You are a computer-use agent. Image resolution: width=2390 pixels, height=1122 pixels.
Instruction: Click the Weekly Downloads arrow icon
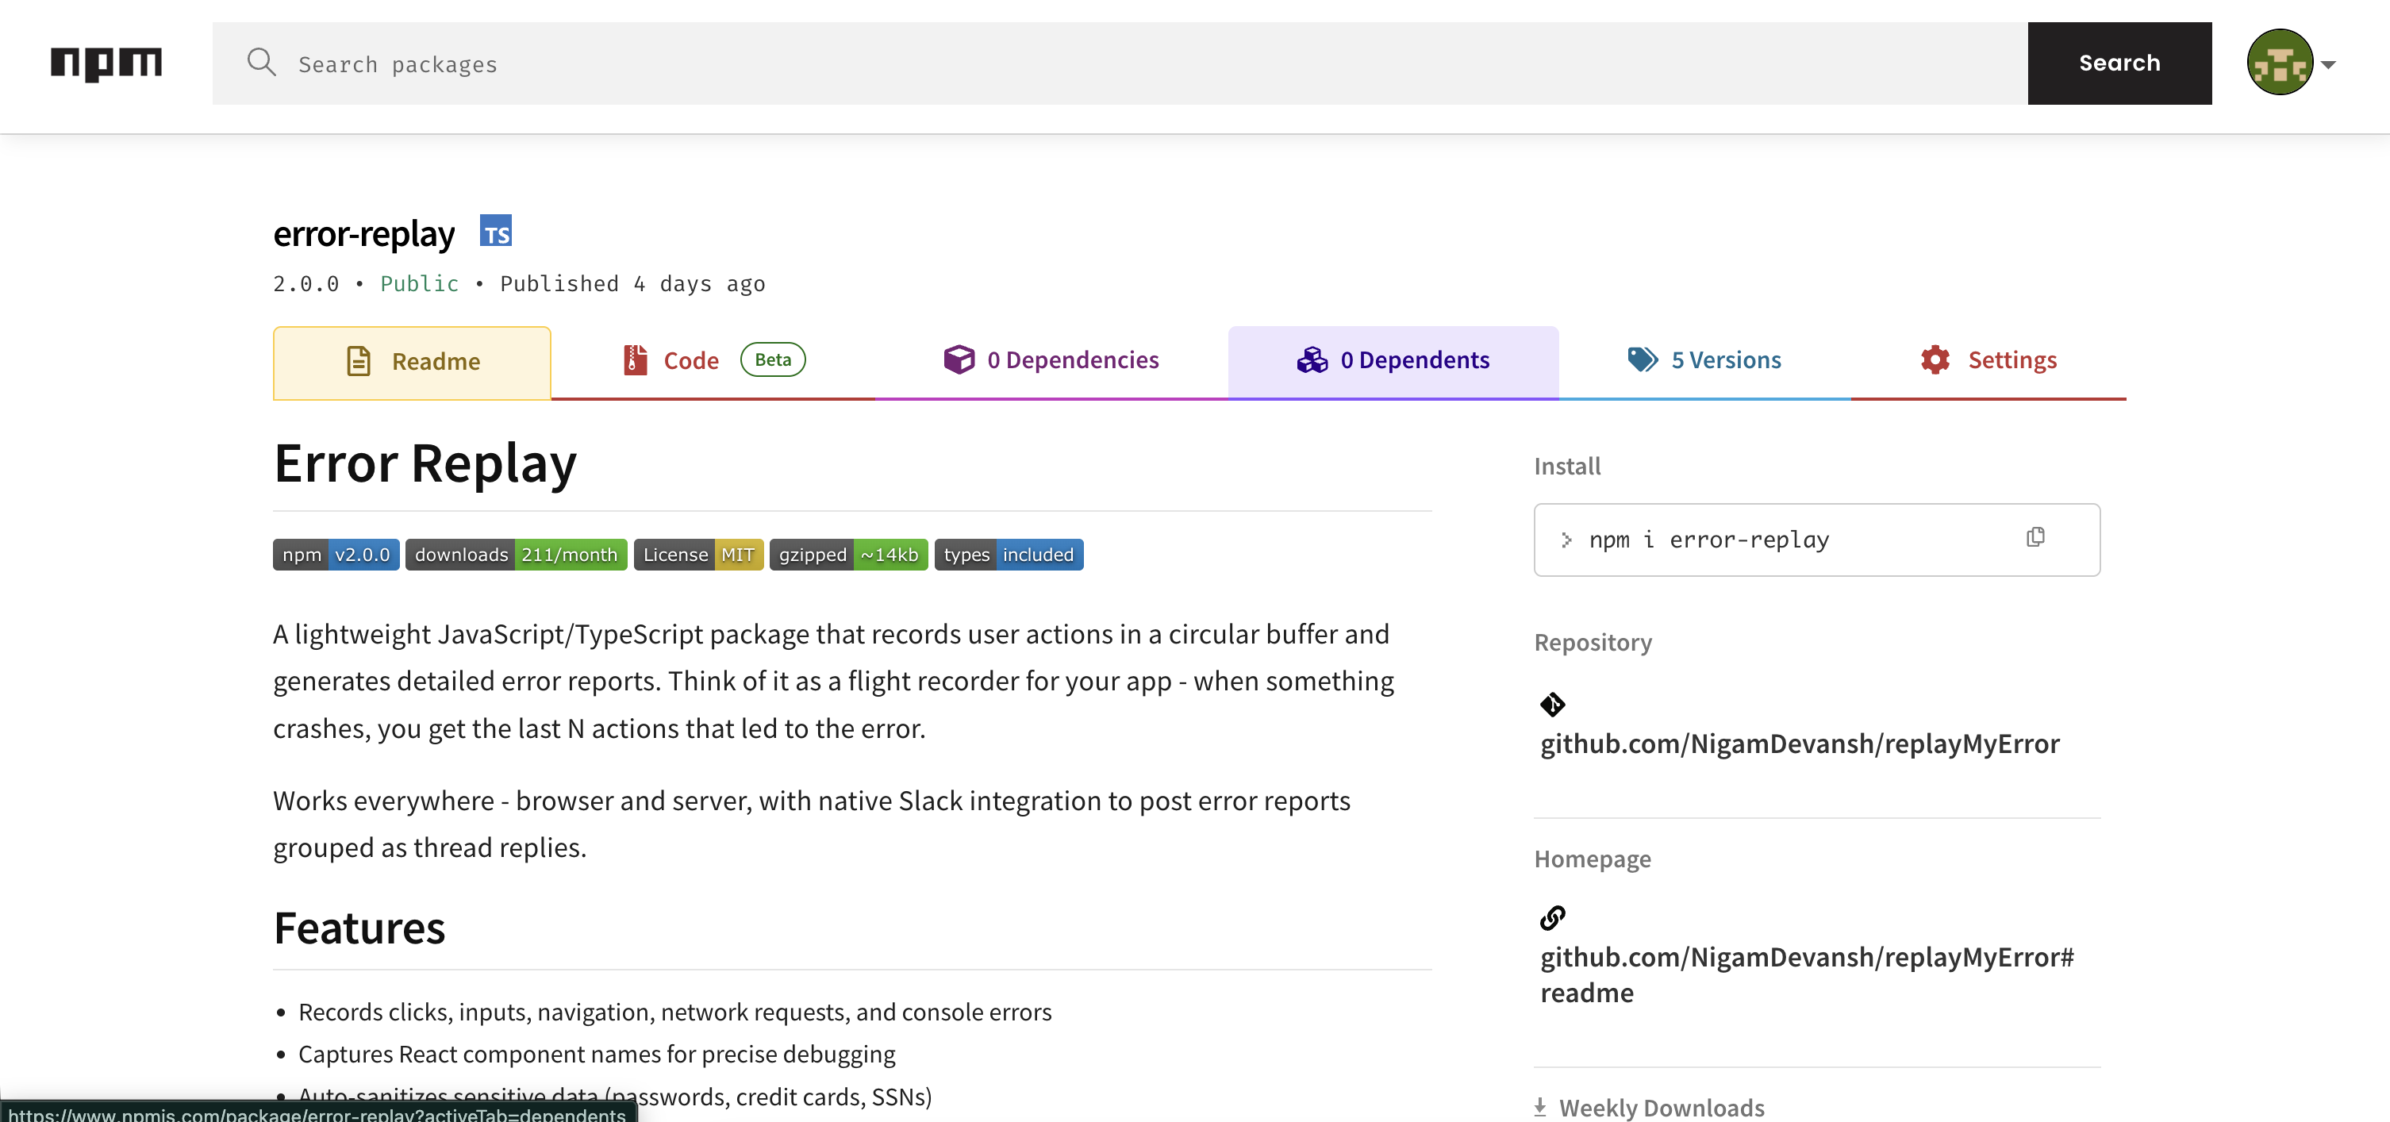(1540, 1107)
